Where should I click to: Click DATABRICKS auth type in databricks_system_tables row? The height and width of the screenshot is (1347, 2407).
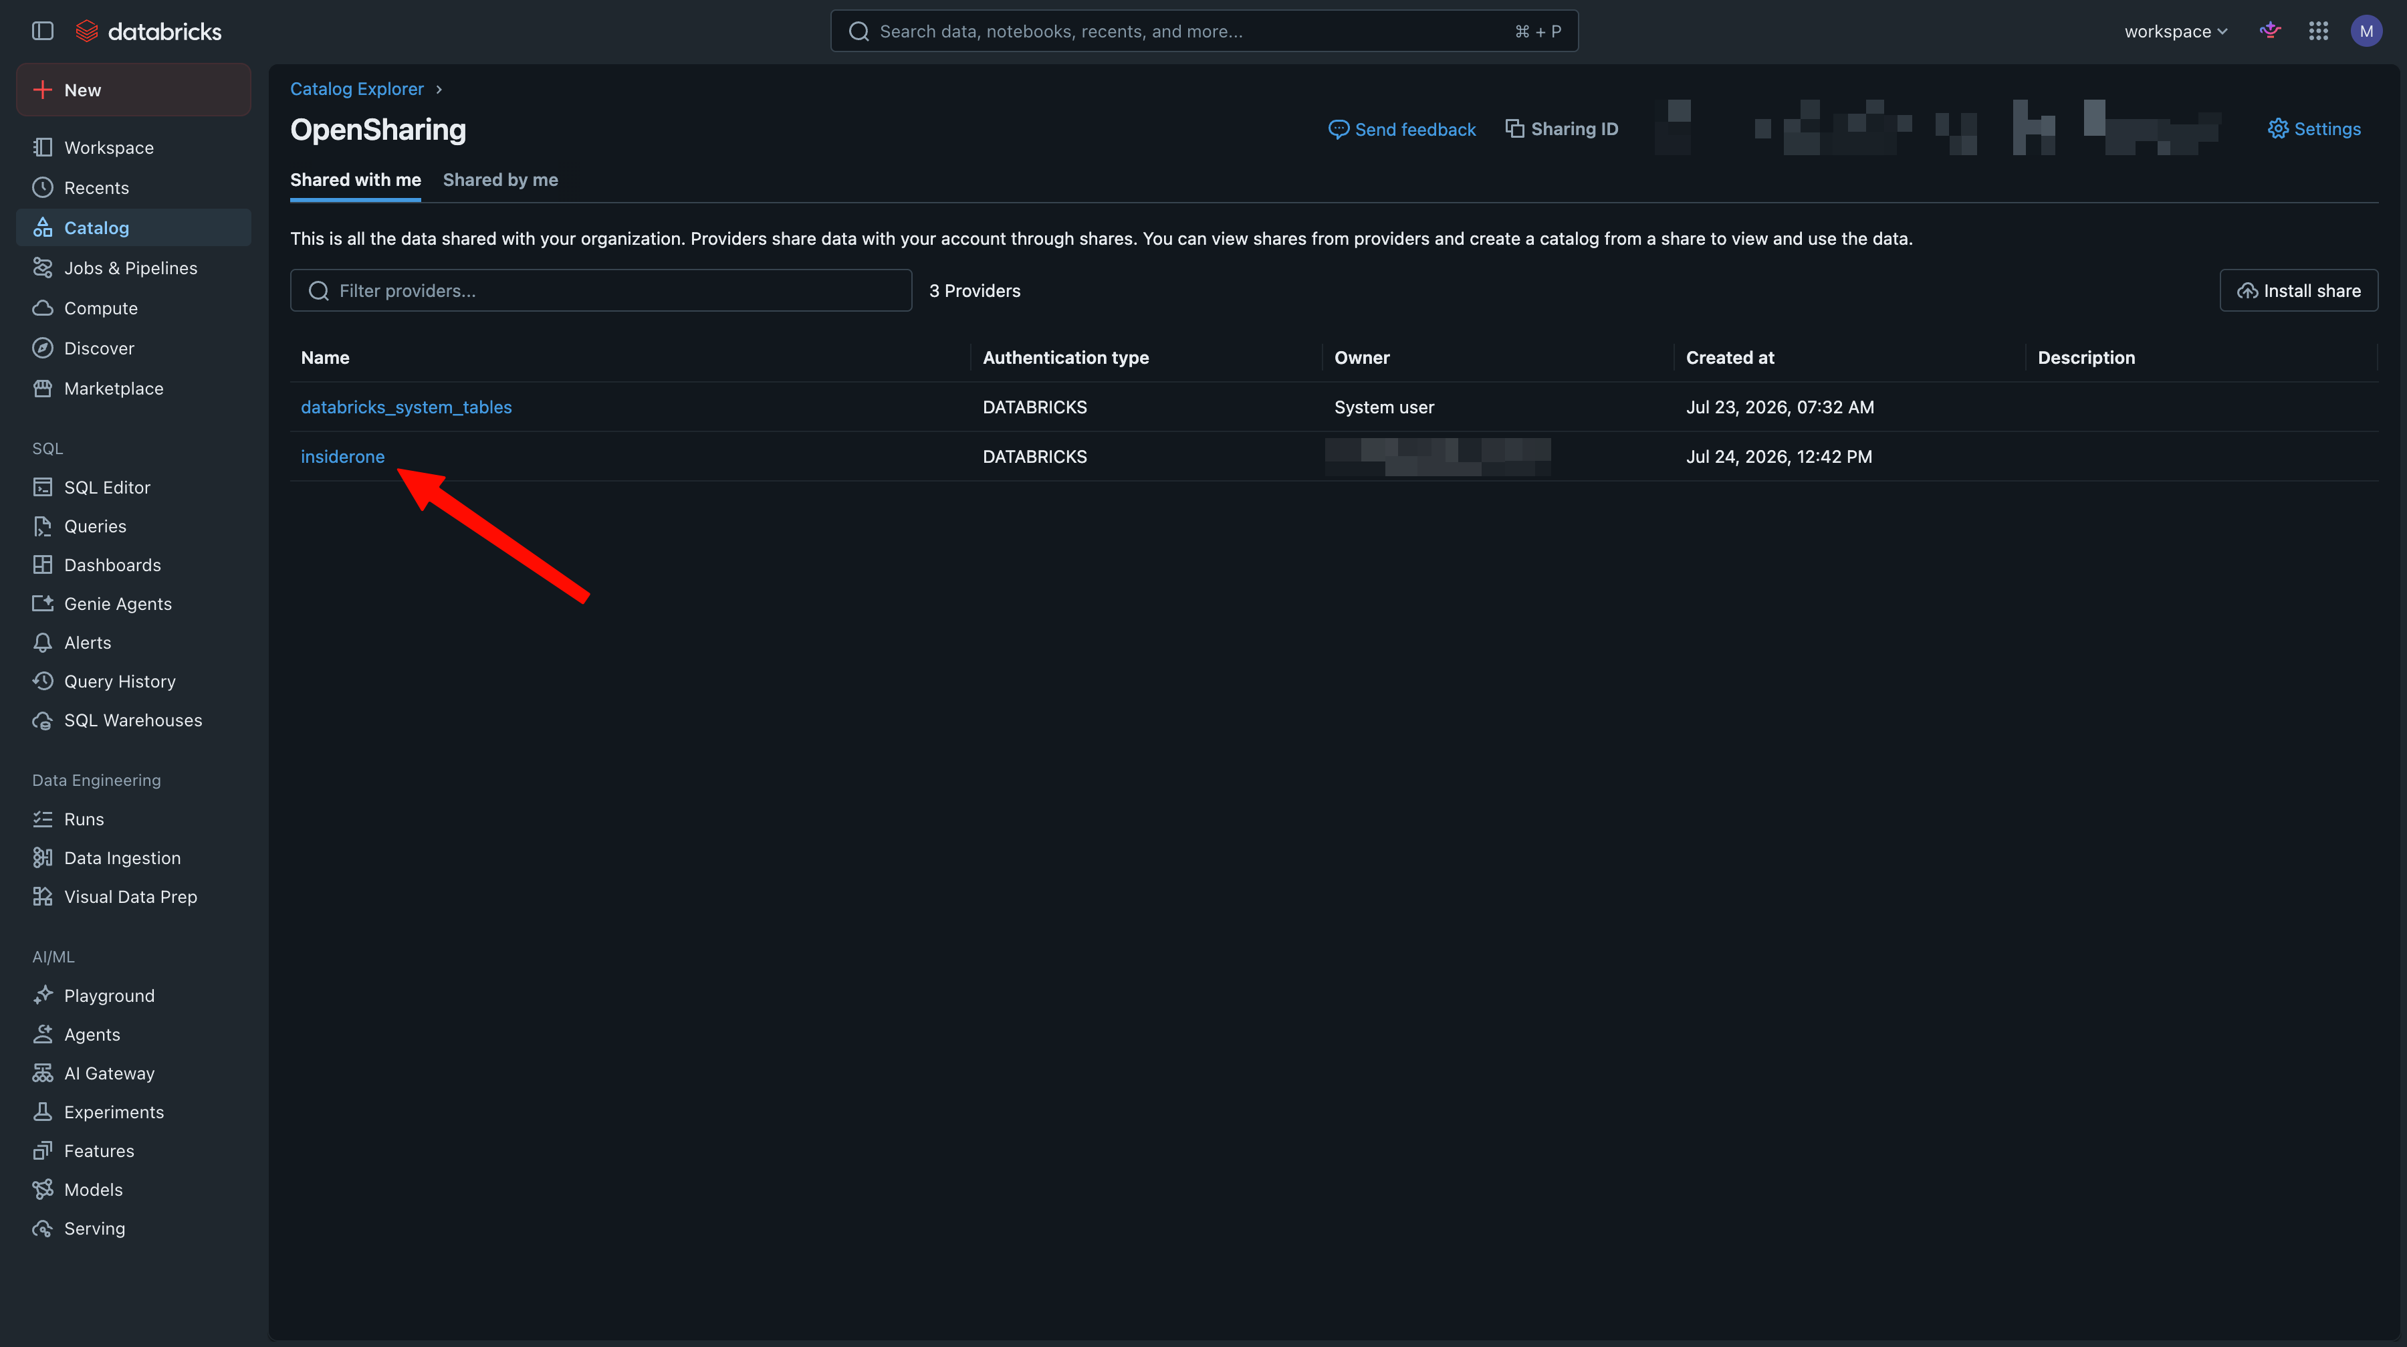(1035, 407)
